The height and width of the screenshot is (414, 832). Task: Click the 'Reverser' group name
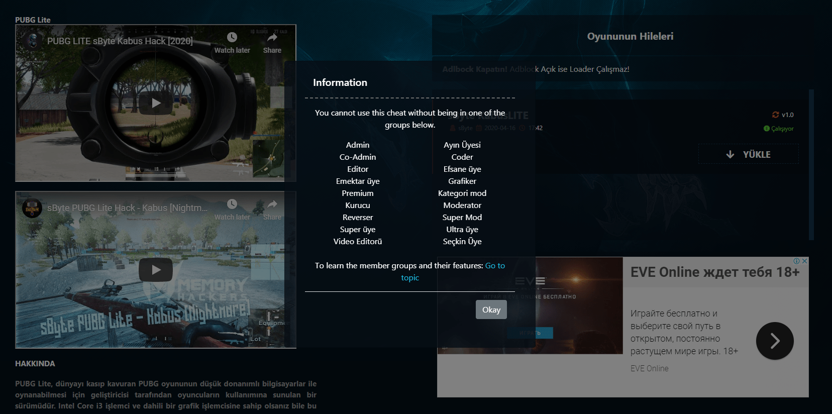358,217
